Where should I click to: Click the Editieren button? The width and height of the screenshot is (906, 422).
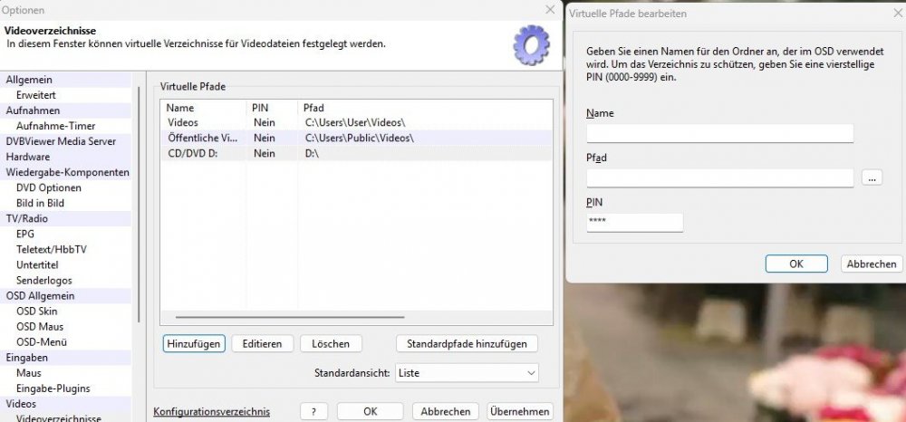pos(263,343)
